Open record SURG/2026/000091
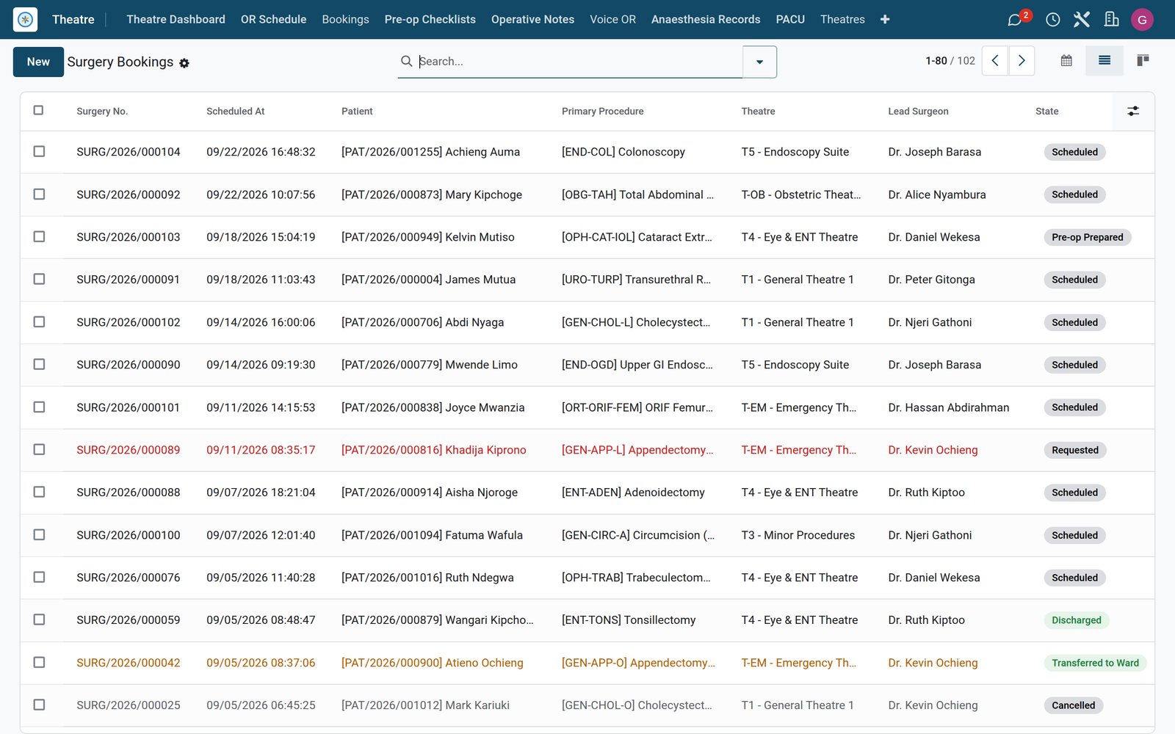Image resolution: width=1175 pixels, height=734 pixels. pyautogui.click(x=128, y=280)
